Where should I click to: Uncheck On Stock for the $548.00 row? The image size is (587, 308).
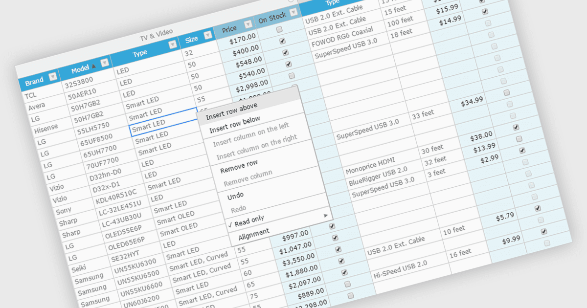(285, 53)
